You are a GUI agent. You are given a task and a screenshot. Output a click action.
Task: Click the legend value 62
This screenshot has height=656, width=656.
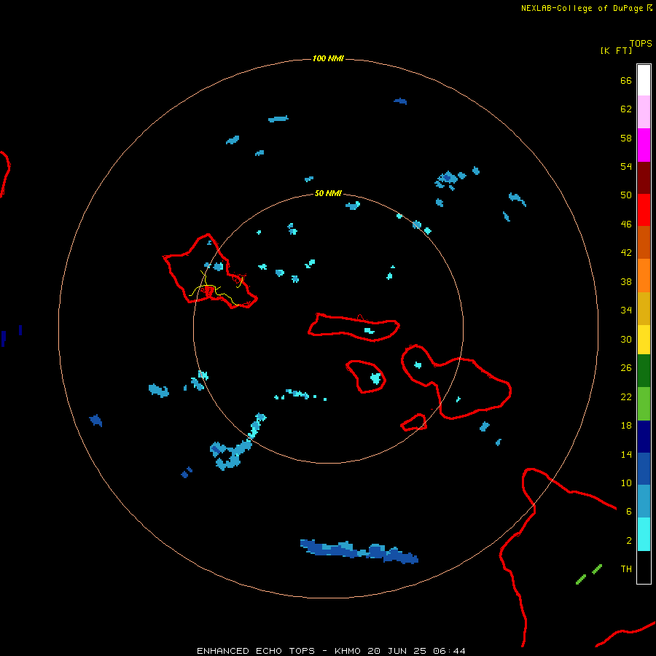[626, 109]
